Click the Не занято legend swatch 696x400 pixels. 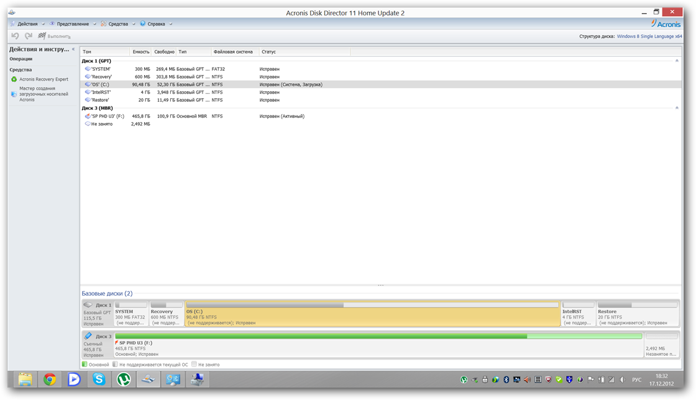tap(194, 365)
